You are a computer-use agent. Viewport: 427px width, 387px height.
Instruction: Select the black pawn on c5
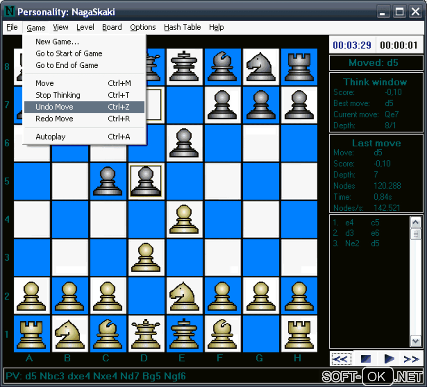tap(108, 181)
